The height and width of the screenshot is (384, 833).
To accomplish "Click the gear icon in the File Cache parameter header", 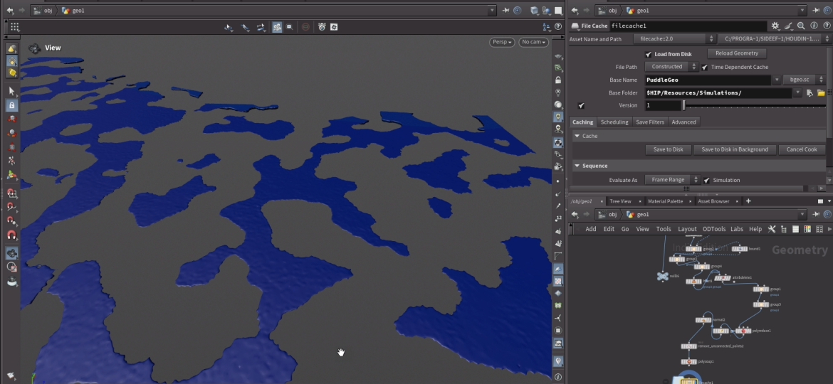I will pyautogui.click(x=775, y=26).
